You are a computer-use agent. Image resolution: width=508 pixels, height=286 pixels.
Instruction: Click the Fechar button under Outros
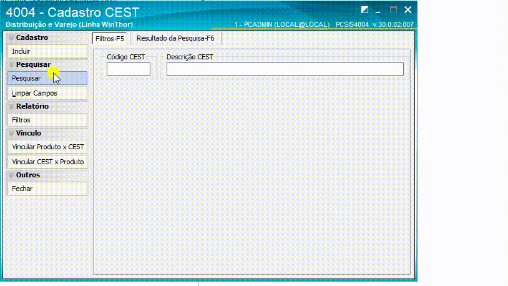pyautogui.click(x=47, y=189)
